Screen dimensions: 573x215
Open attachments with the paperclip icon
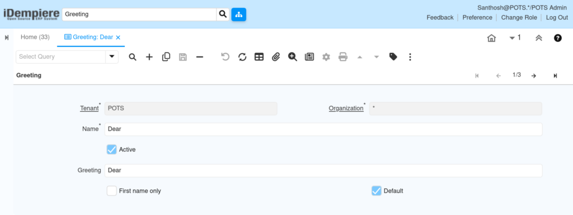(x=276, y=57)
